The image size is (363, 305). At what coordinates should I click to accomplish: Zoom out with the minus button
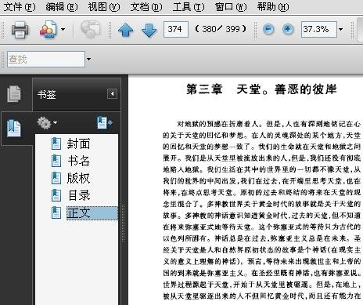pyautogui.click(x=268, y=29)
